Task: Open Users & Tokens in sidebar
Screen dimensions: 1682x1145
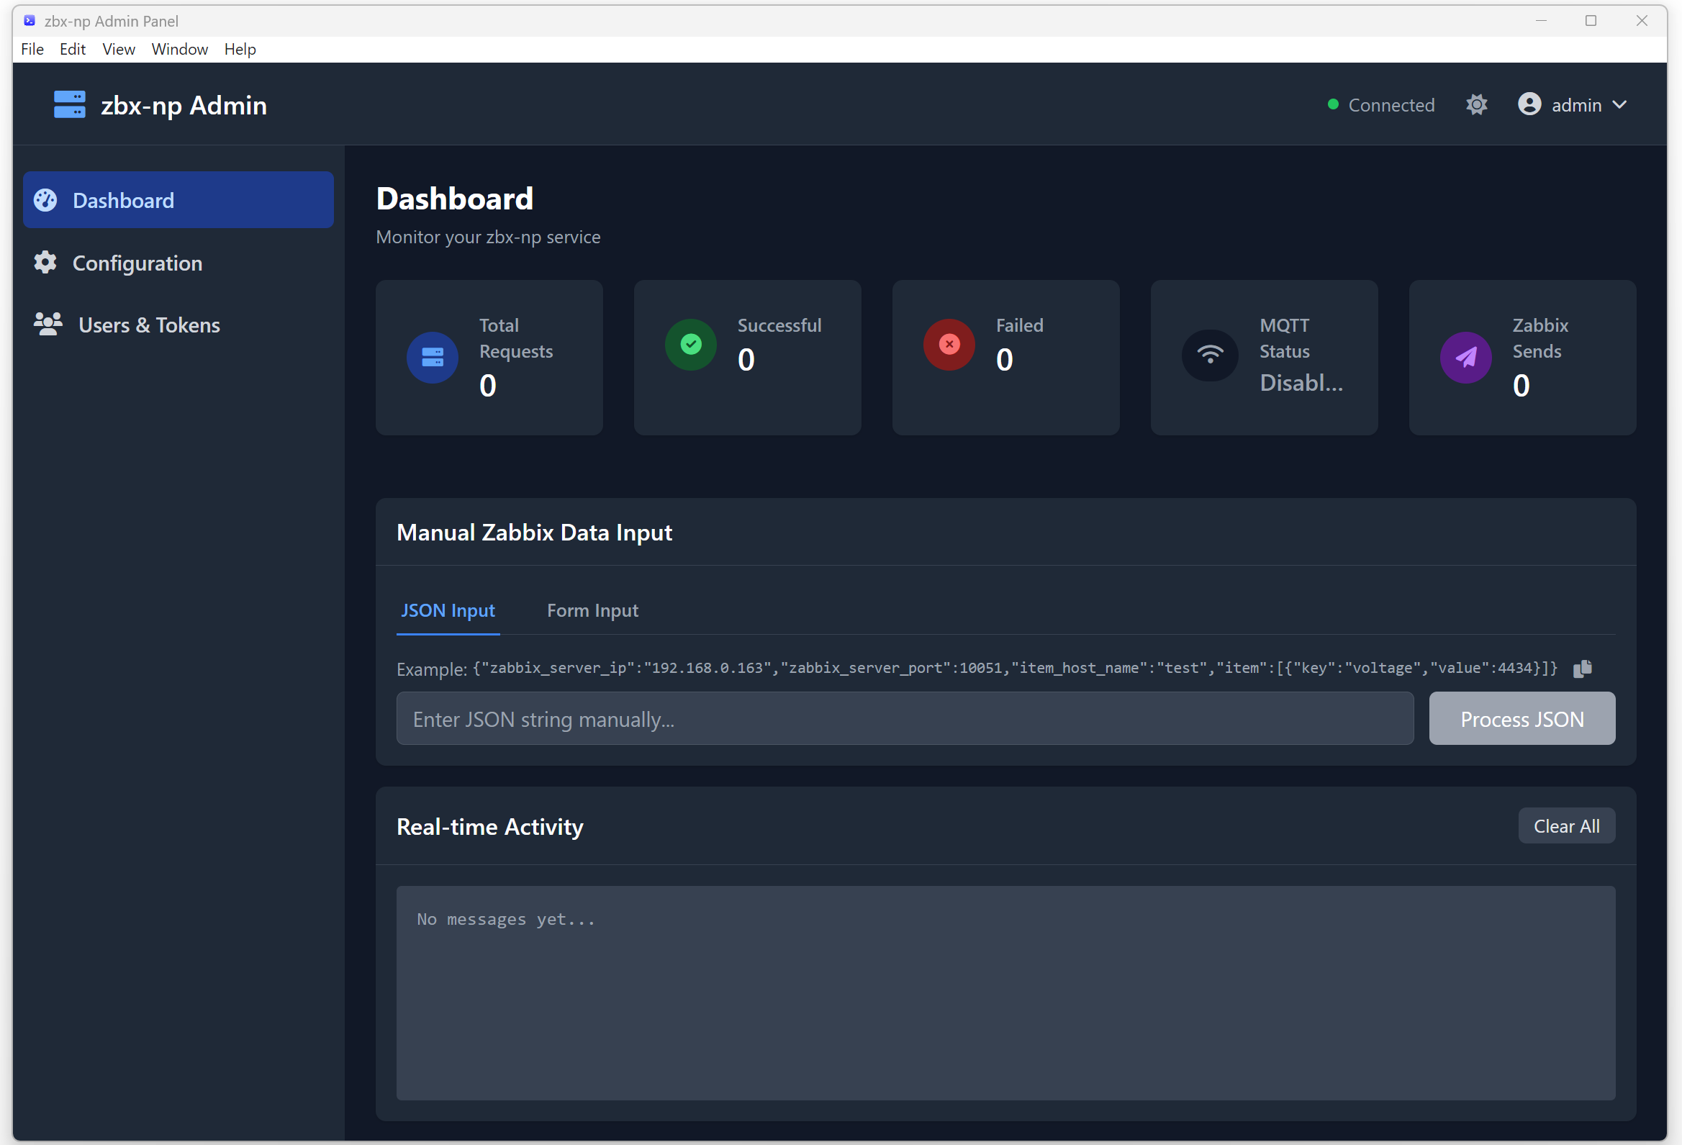Action: click(148, 325)
